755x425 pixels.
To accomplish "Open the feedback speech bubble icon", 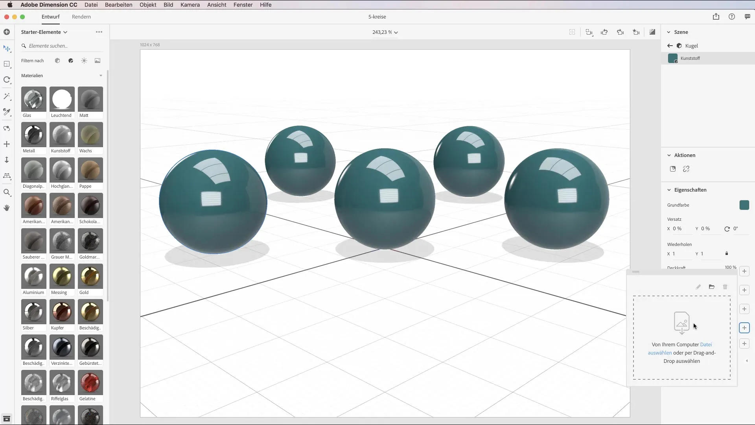I will [747, 17].
